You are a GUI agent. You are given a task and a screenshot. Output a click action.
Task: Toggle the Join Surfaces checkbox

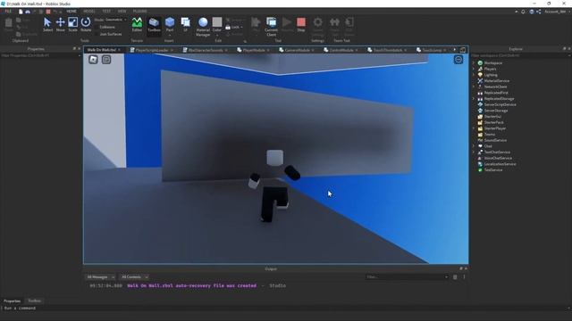97,34
